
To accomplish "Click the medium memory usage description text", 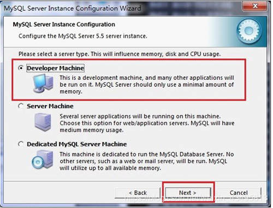I will pyautogui.click(x=147, y=123).
